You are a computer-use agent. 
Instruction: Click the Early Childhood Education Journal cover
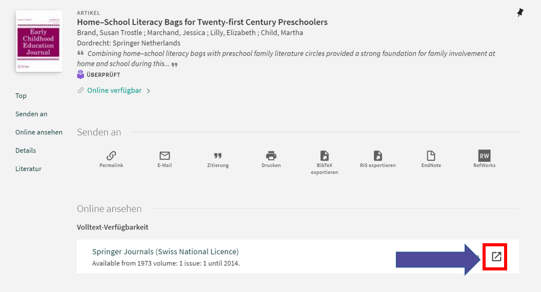tap(38, 41)
